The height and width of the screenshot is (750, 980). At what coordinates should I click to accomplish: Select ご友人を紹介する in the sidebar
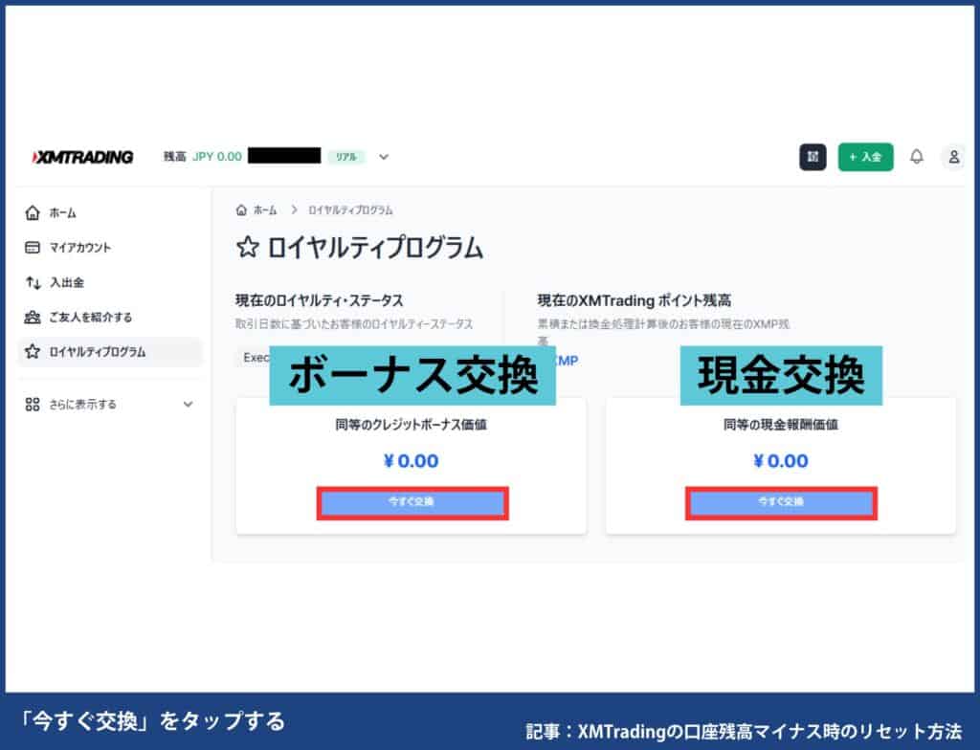pyautogui.click(x=110, y=317)
